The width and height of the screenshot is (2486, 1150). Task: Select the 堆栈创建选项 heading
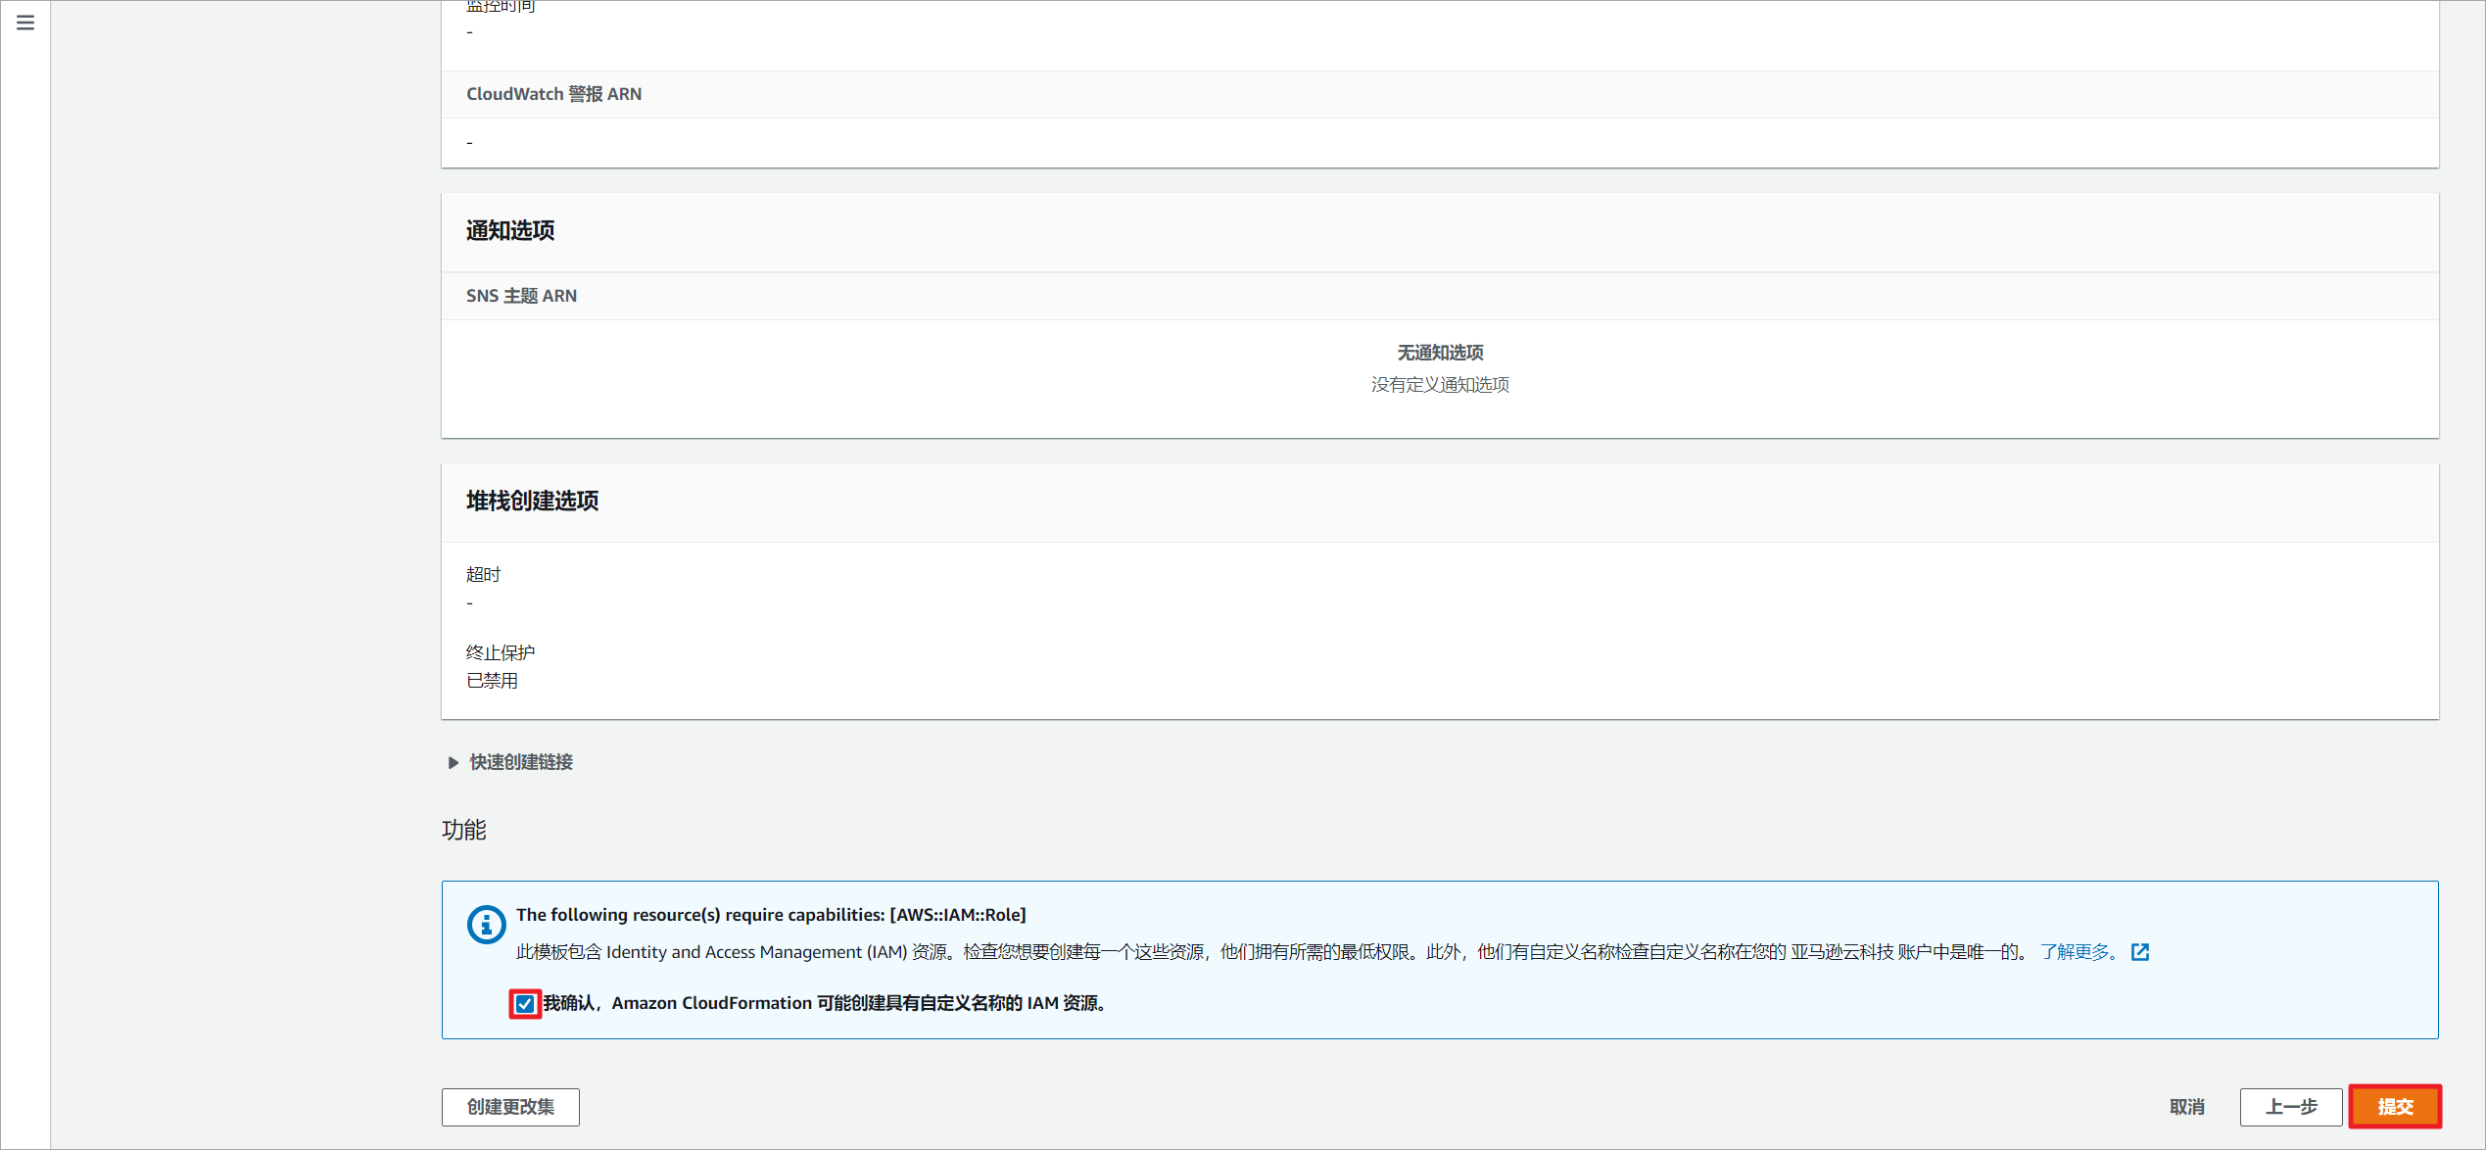coord(532,501)
